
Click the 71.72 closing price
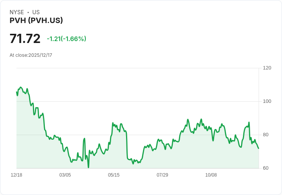coord(25,39)
